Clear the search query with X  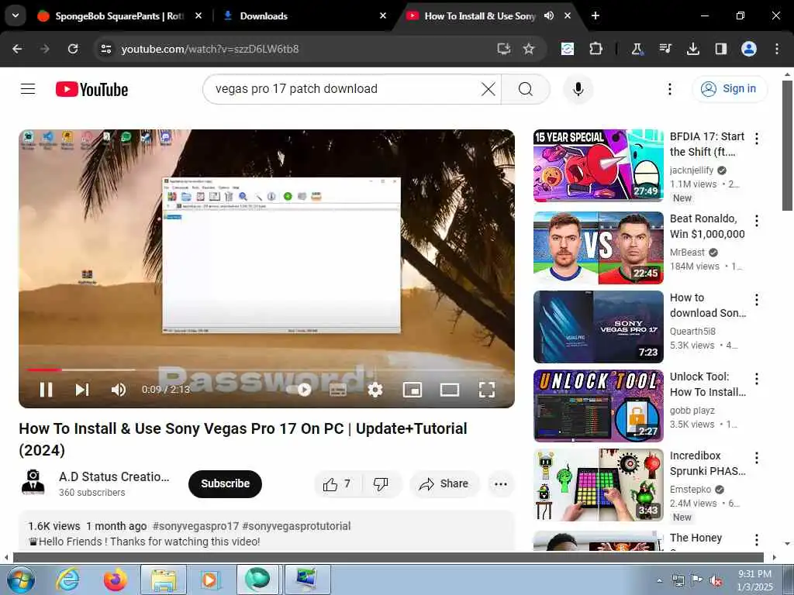pyautogui.click(x=488, y=89)
